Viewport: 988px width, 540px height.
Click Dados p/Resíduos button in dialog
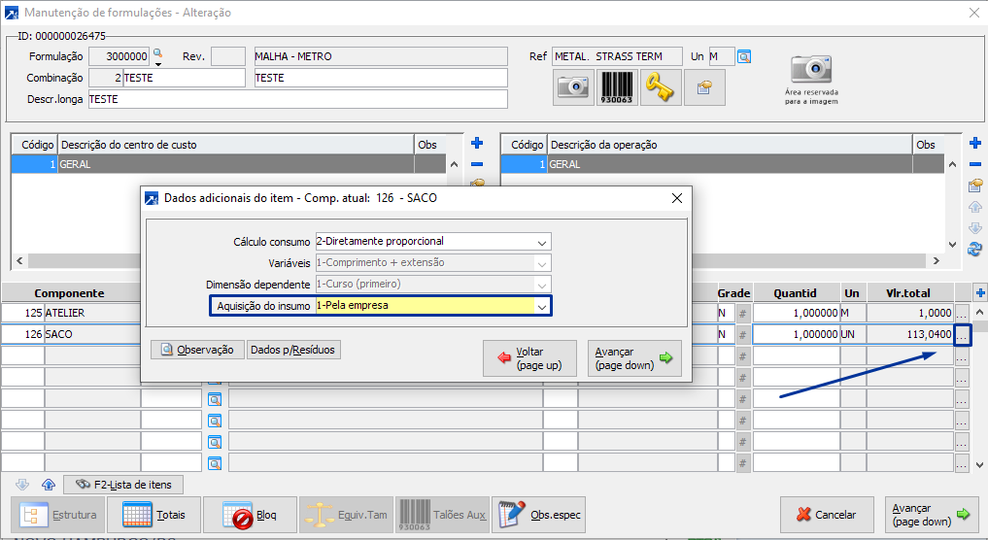tap(293, 350)
